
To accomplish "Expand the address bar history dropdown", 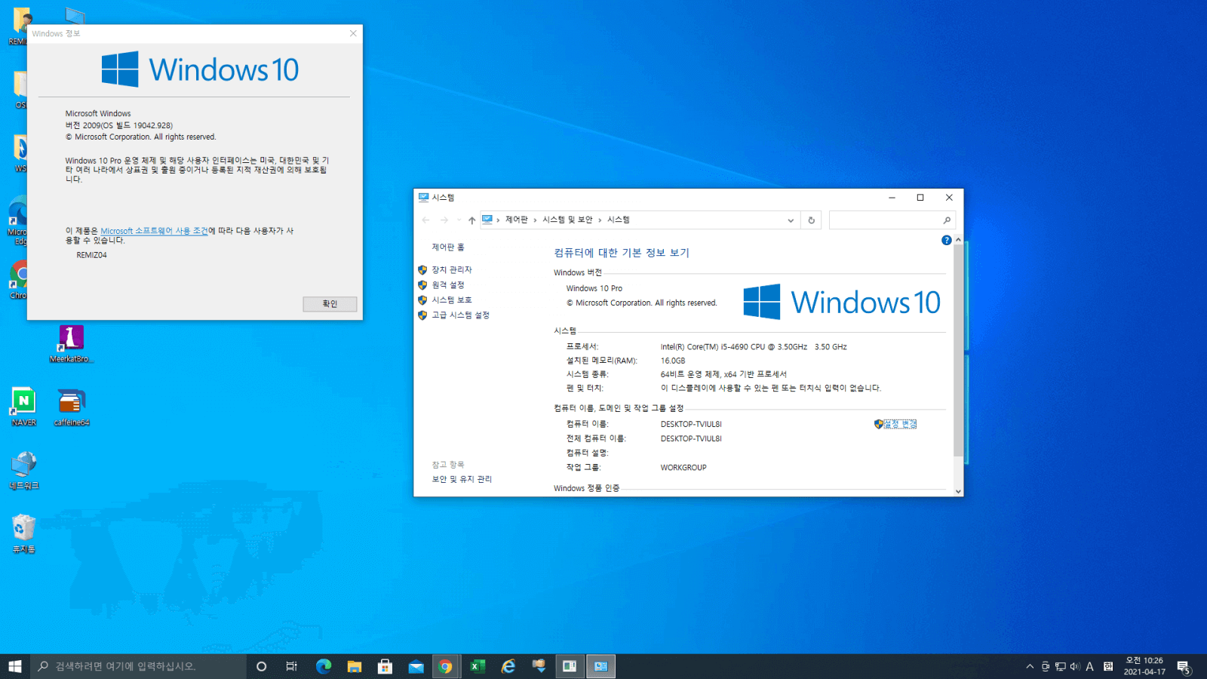I will pyautogui.click(x=791, y=220).
